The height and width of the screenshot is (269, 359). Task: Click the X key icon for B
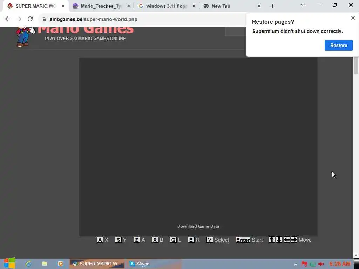[x=155, y=240]
